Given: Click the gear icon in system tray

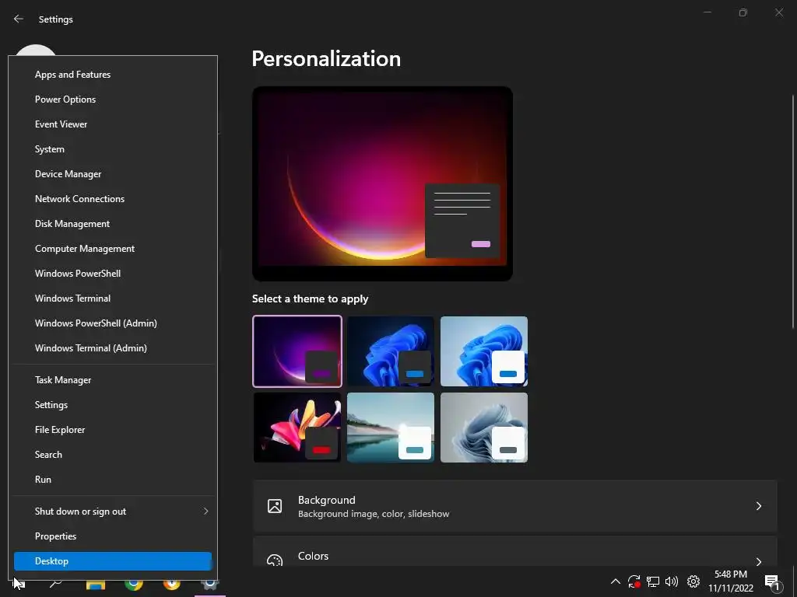Looking at the screenshot, I should coord(693,581).
